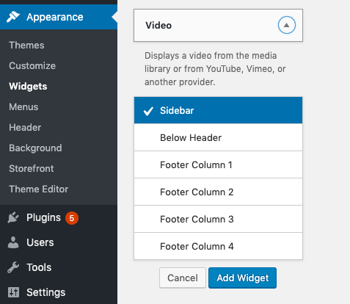Click the Video widget description text
This screenshot has height=304, width=350.
(215, 69)
